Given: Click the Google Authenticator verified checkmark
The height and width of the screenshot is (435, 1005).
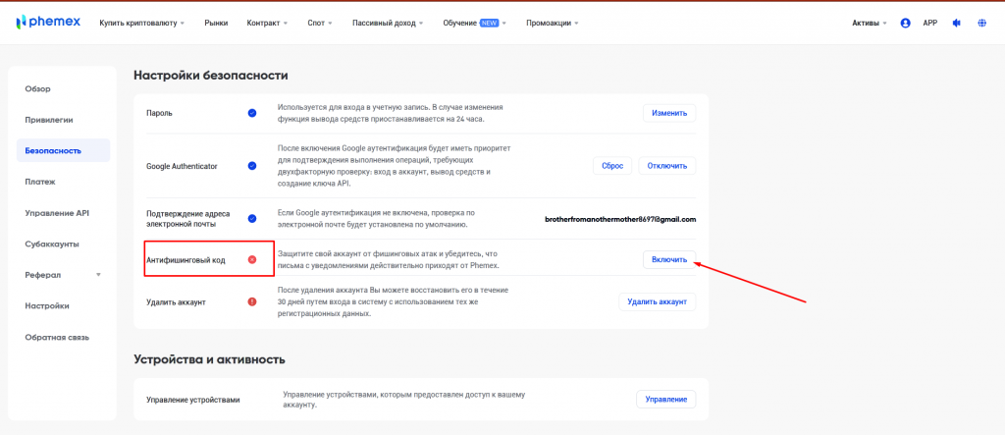Looking at the screenshot, I should pos(252,166).
